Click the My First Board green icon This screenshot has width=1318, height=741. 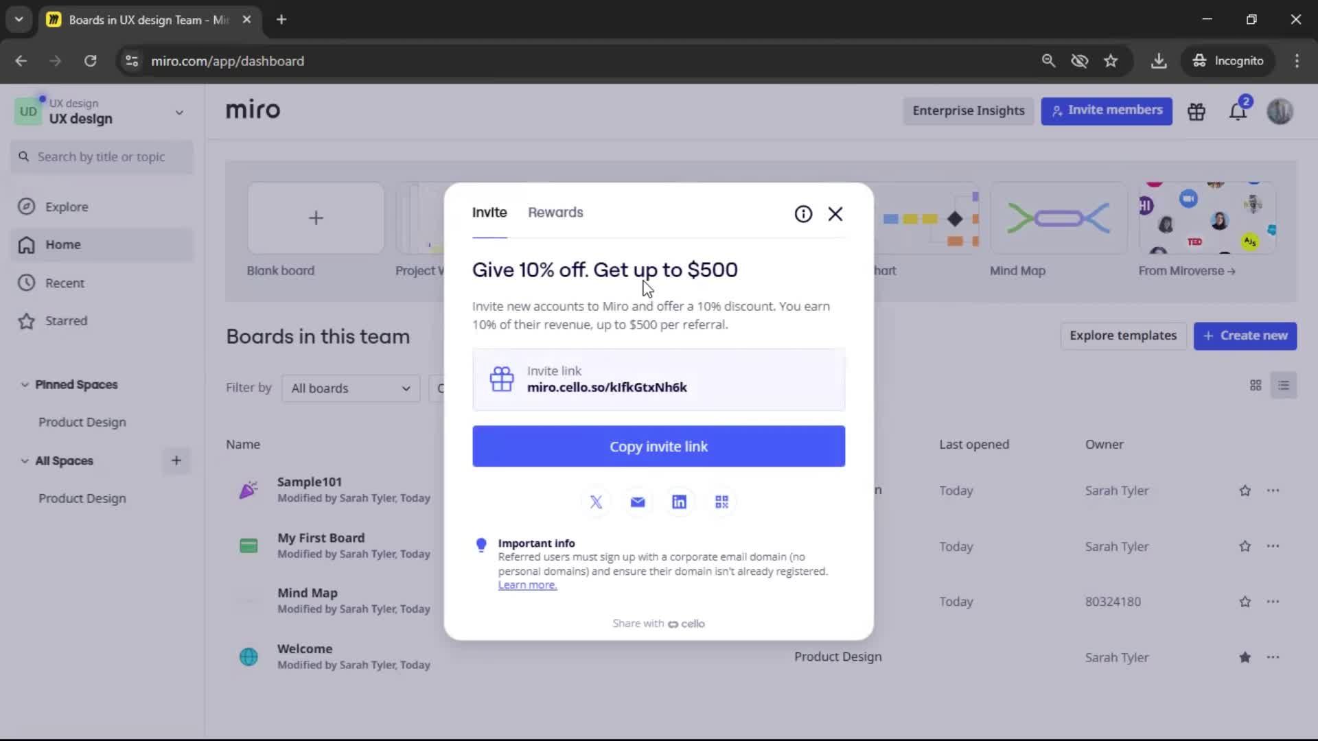pyautogui.click(x=248, y=546)
